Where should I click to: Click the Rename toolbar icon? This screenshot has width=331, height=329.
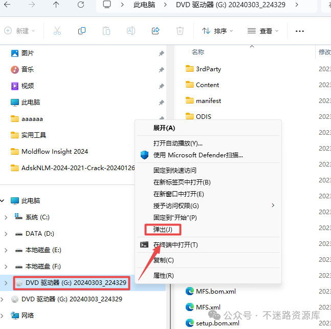tap(131, 31)
